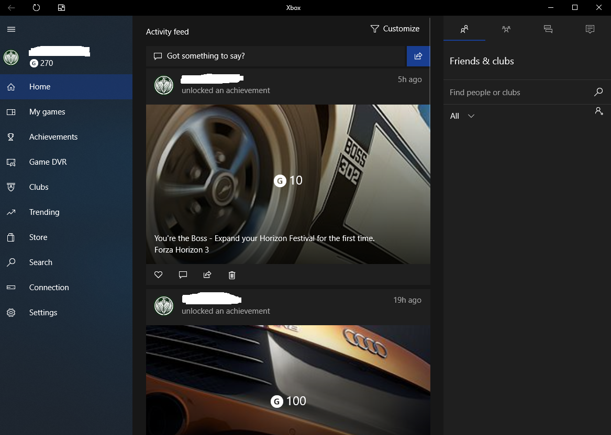The width and height of the screenshot is (611, 435).
Task: Click the Store bag icon
Action: (x=11, y=237)
